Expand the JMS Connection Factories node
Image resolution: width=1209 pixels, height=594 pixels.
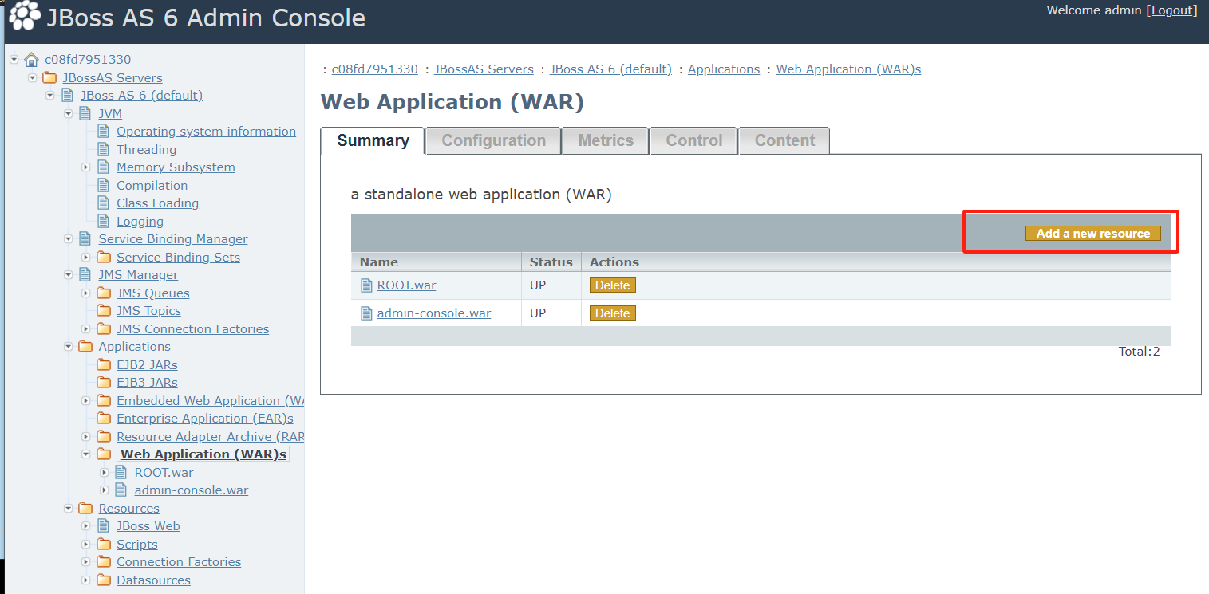(x=86, y=328)
